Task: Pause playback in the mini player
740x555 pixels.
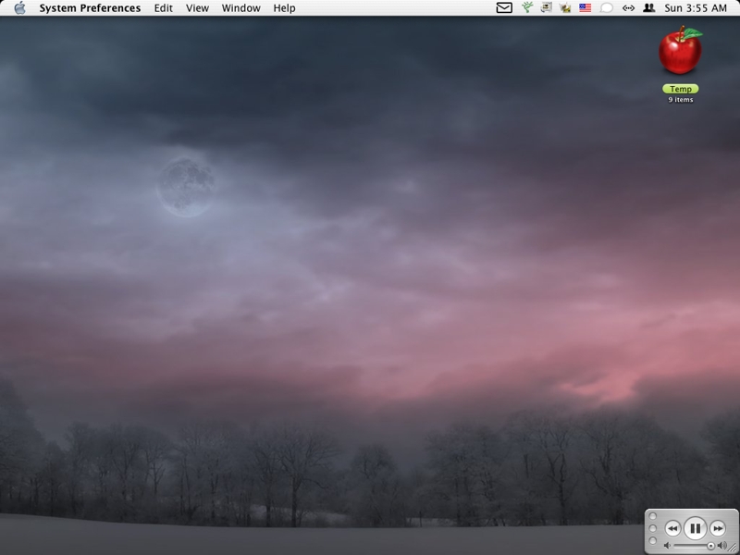Action: (695, 528)
